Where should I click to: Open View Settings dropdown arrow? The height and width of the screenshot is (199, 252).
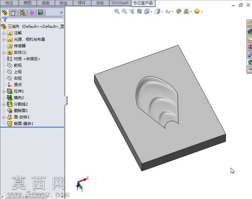[201, 12]
